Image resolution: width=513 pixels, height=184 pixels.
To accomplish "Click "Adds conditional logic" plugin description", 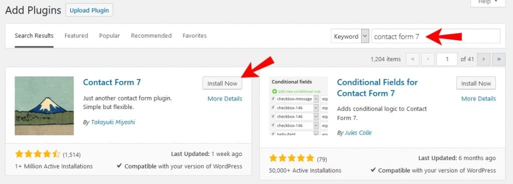I will tap(382, 113).
